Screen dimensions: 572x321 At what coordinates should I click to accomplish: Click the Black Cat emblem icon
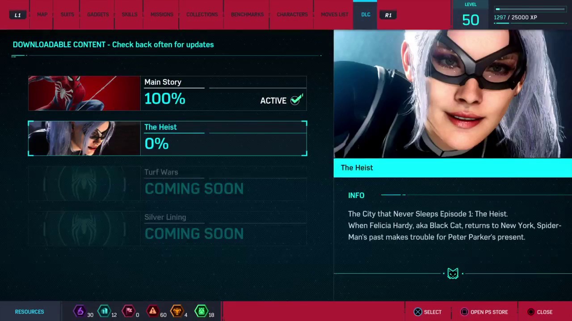tap(453, 273)
